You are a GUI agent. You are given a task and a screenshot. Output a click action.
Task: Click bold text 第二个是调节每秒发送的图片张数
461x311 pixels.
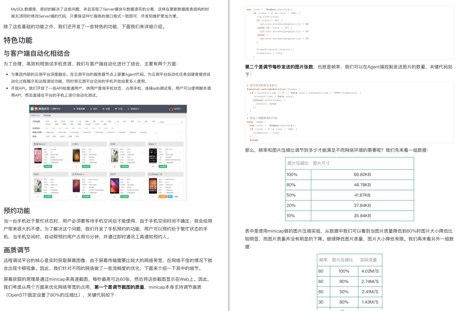[x=279, y=67]
